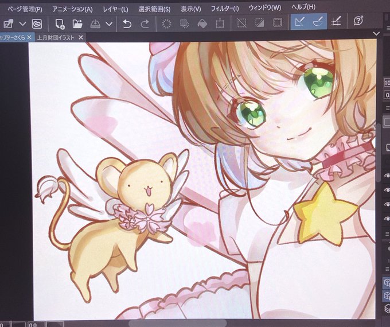Save the document with the Save icon
The height and width of the screenshot is (327, 390).
click(x=95, y=24)
